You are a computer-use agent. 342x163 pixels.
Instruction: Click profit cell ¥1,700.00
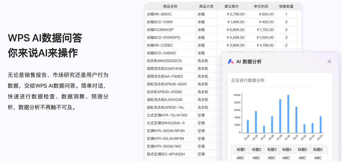(x=261, y=30)
